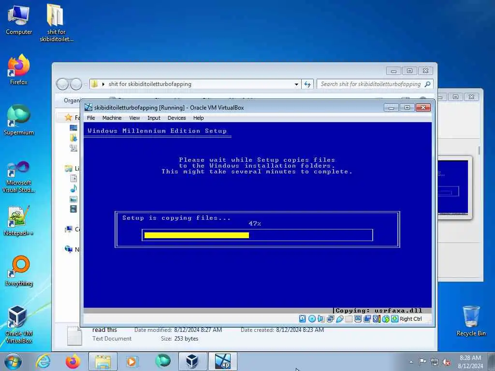Open the Input menu in VirtualBox
495x371 pixels.
(x=154, y=118)
